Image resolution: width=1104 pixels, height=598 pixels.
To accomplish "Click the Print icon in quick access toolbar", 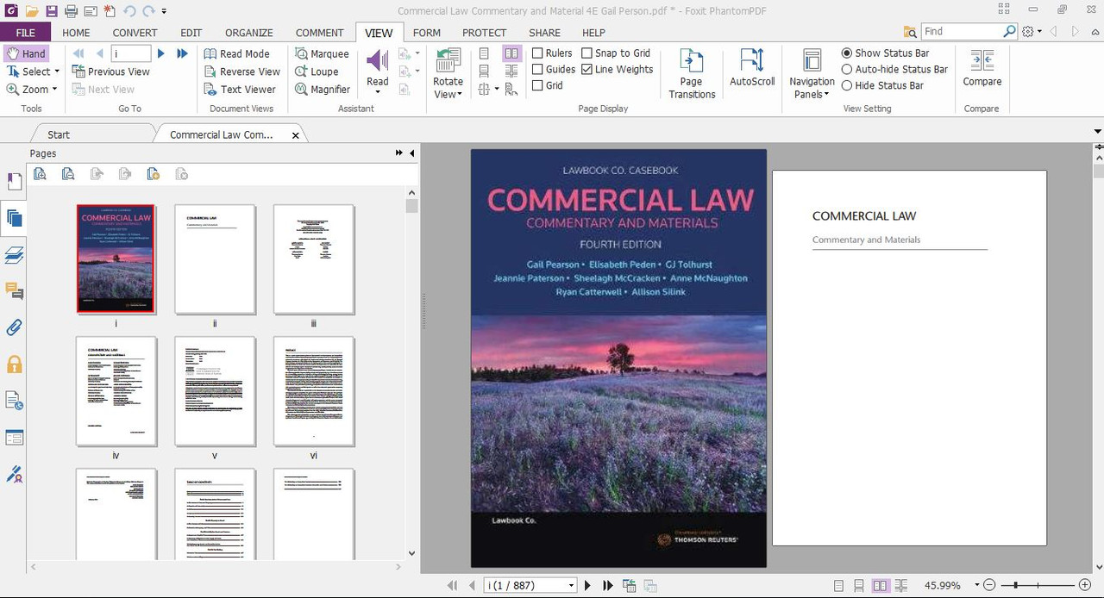I will pos(71,11).
